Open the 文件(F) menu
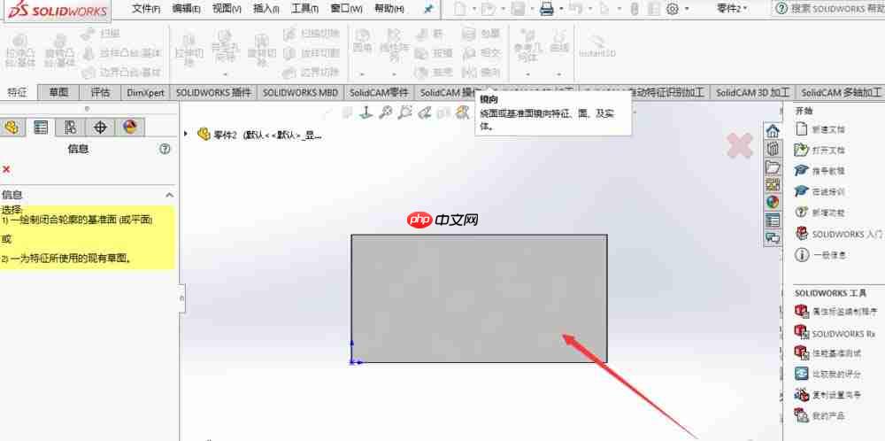 coord(146,9)
